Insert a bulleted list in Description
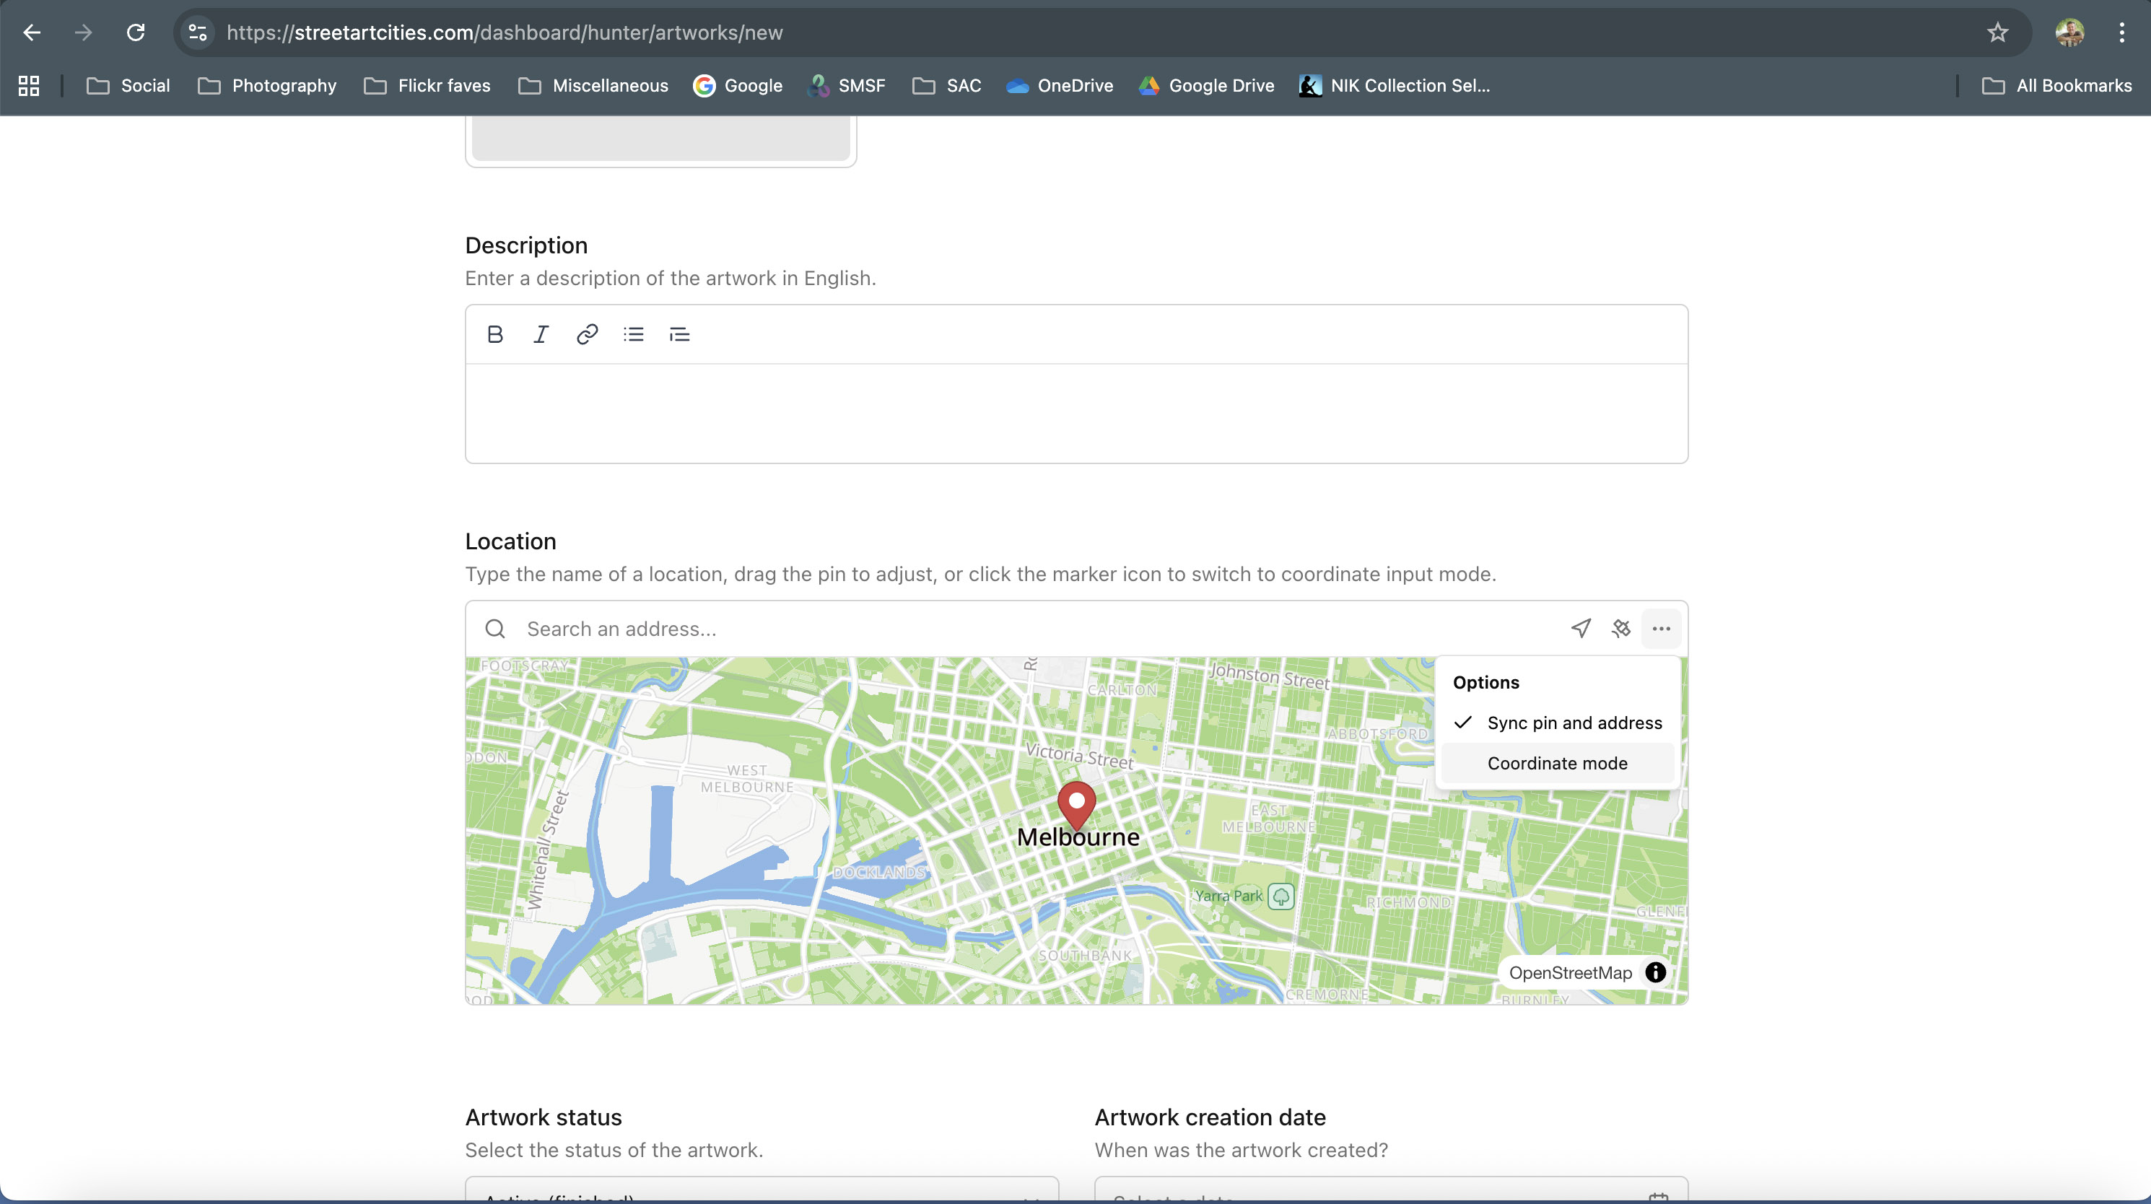The image size is (2151, 1204). pos(634,334)
